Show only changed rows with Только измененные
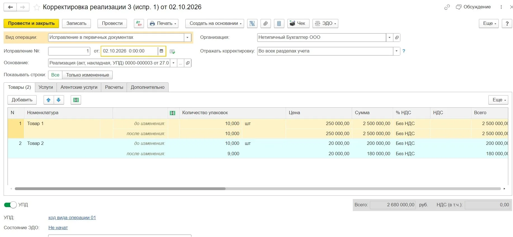This screenshot has height=237, width=513. click(88, 75)
